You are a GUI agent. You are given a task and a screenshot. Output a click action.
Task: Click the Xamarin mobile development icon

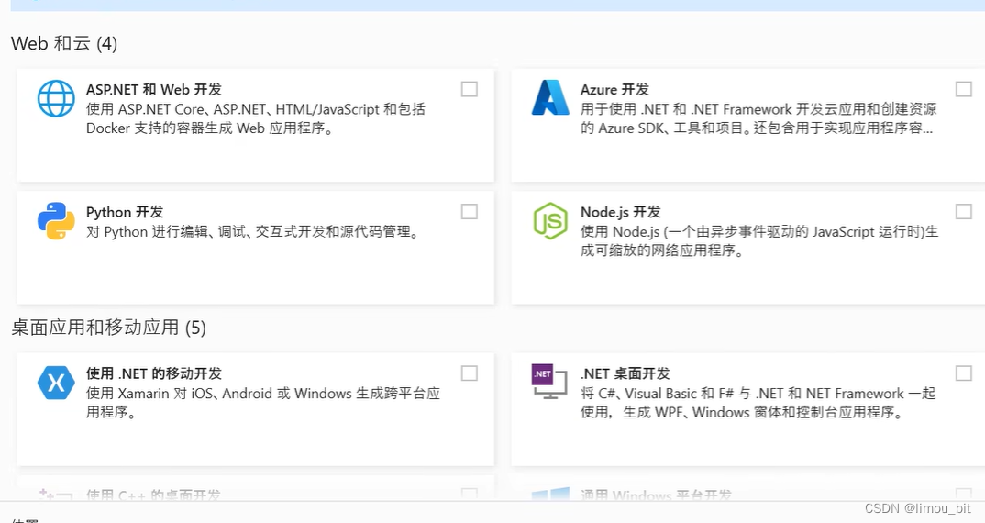click(56, 383)
